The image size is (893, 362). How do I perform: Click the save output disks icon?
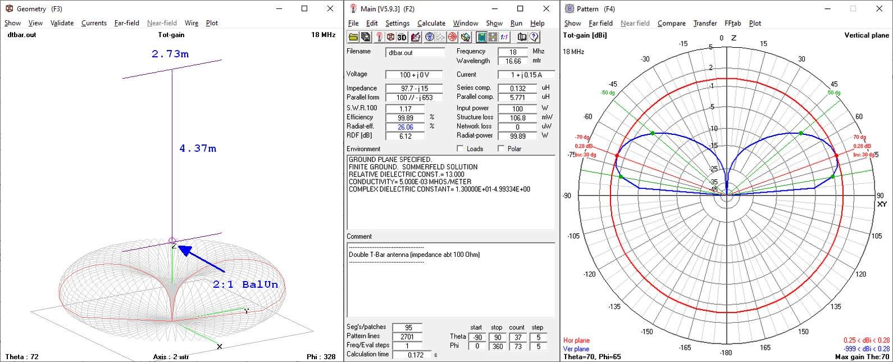[366, 37]
